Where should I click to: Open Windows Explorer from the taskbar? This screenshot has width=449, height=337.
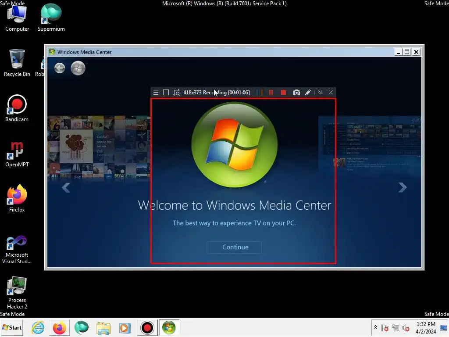pyautogui.click(x=103, y=327)
